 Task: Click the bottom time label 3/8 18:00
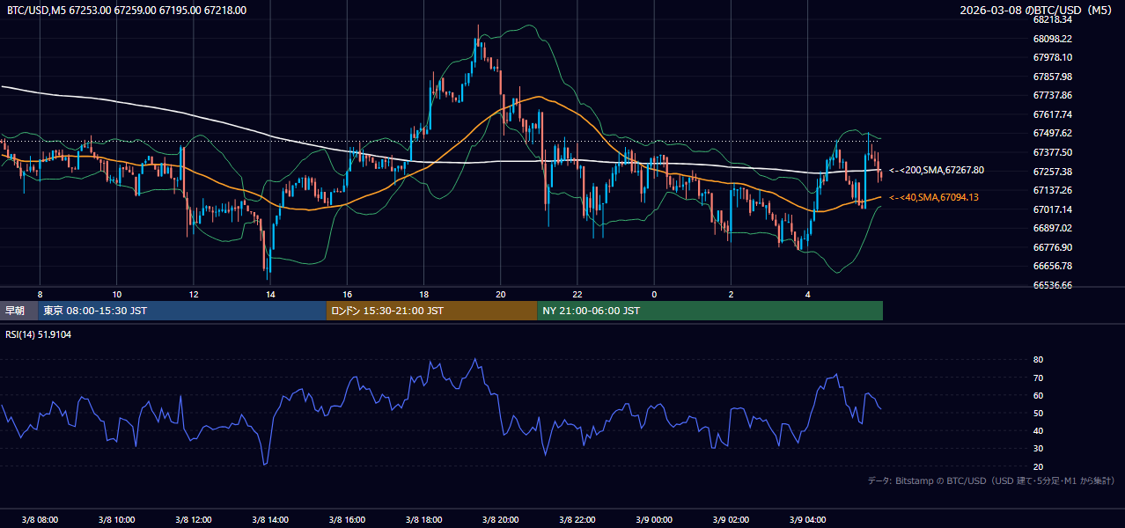click(x=423, y=519)
